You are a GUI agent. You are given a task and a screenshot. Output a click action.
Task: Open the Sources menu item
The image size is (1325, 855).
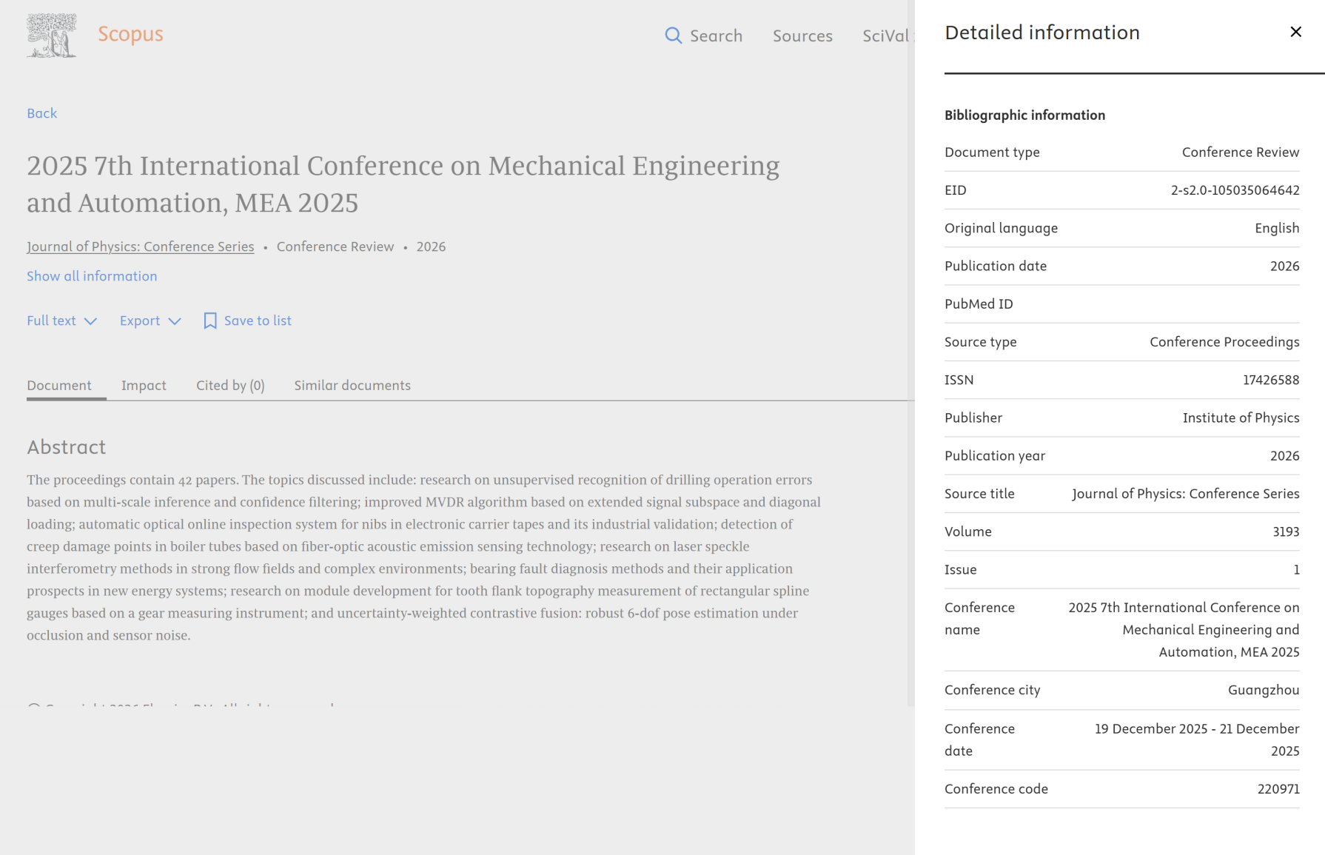[802, 36]
